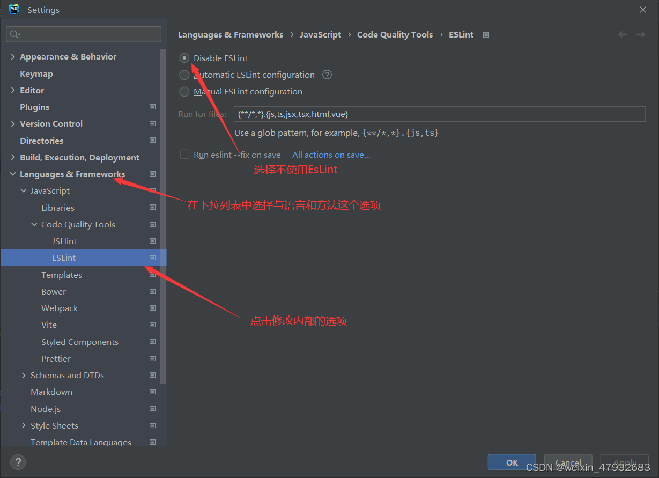
Task: Open Templates settings page
Action: (62, 275)
